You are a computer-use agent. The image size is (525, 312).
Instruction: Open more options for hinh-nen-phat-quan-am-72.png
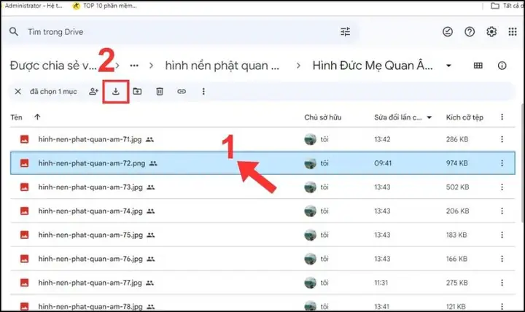[502, 163]
